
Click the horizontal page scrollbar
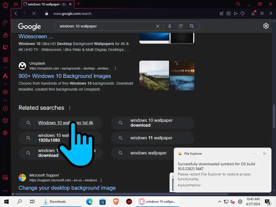(122, 194)
